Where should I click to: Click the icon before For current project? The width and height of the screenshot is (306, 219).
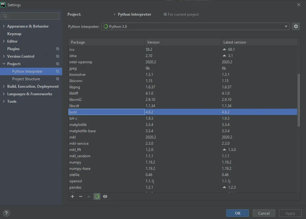165,14
